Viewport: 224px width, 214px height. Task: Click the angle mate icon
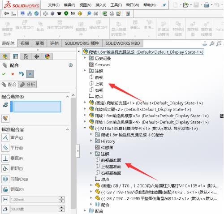tap(5, 209)
